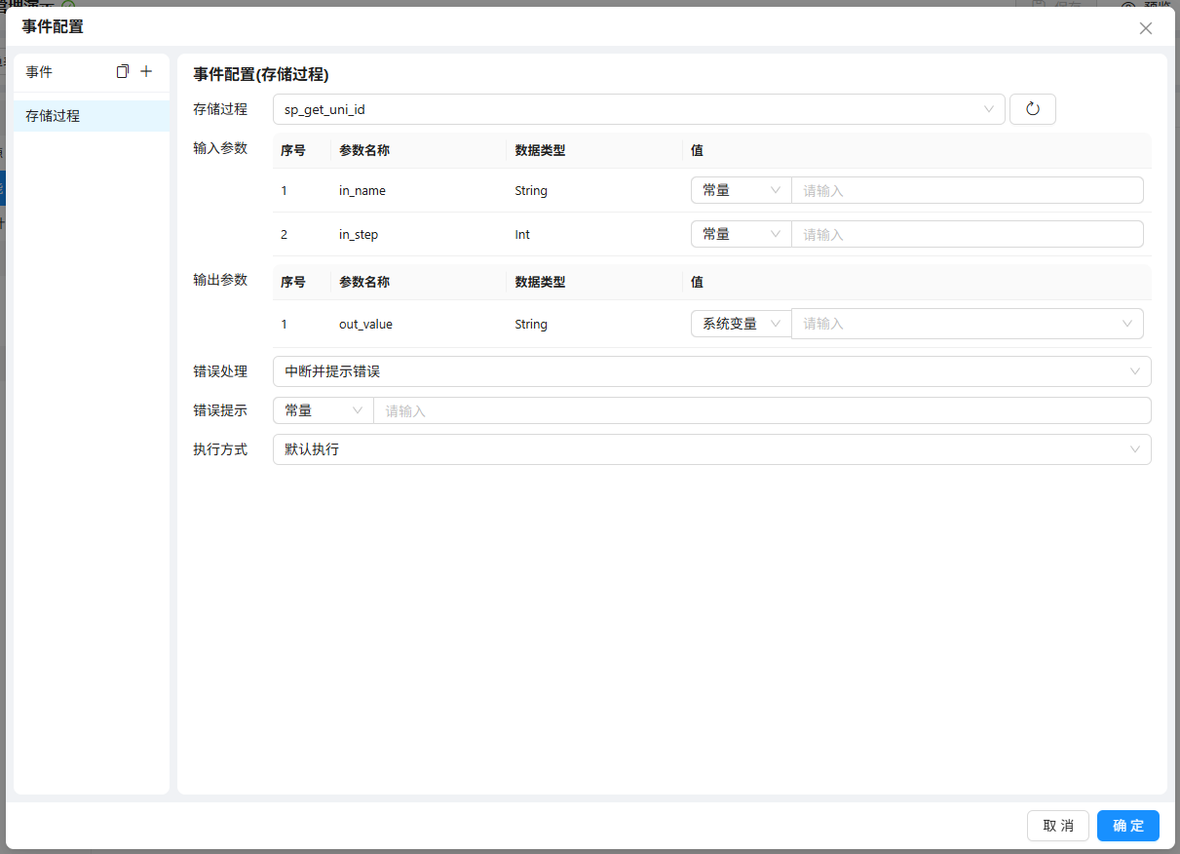
Task: Open 错误处理 dropdown 中断并提示错误
Action: click(712, 371)
